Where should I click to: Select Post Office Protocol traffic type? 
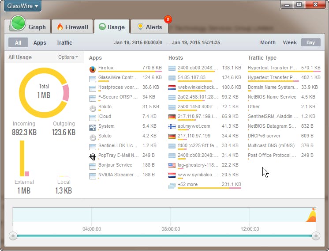click(x=284, y=156)
